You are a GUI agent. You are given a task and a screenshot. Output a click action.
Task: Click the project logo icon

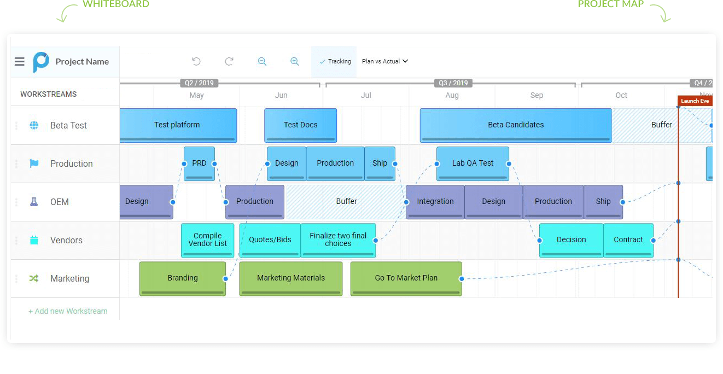click(x=40, y=62)
